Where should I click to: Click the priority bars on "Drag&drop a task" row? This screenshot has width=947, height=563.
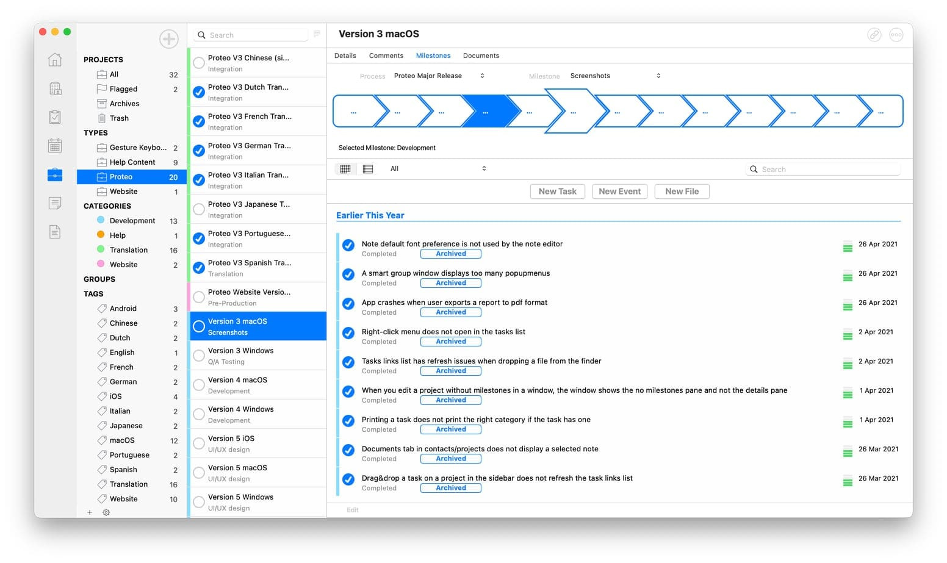point(848,479)
